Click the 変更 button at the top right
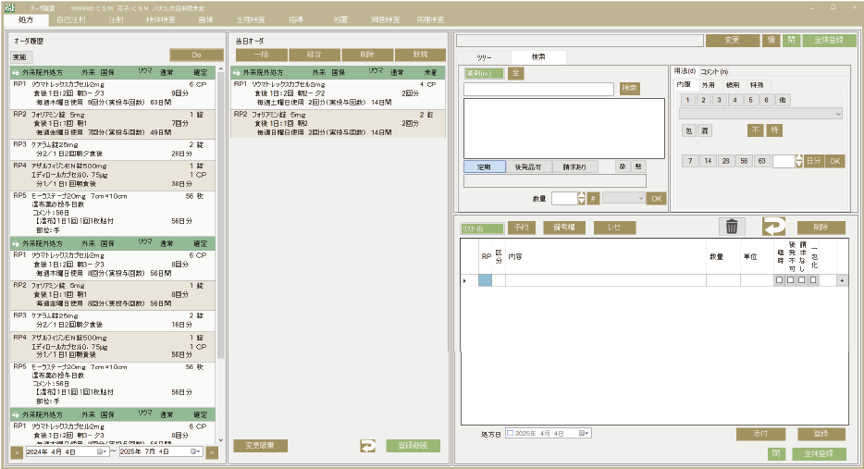The width and height of the screenshot is (864, 469). (732, 40)
